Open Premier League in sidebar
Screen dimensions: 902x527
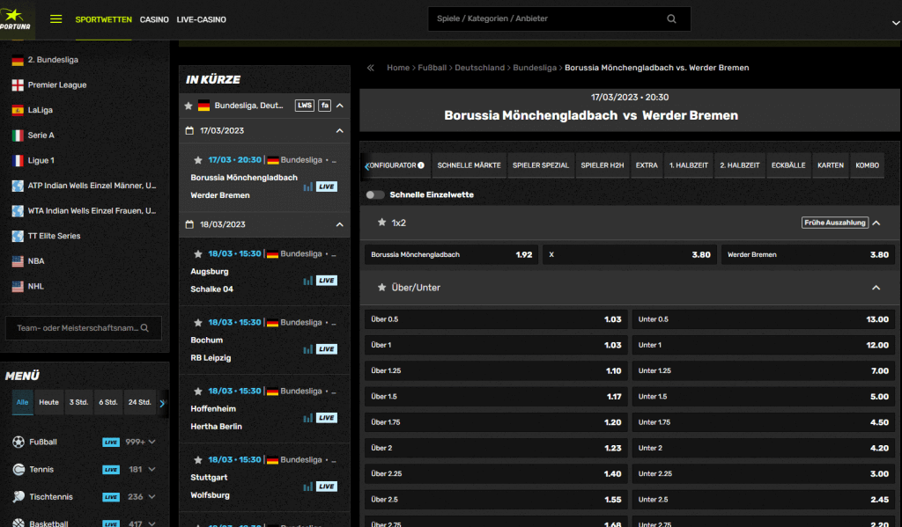(57, 85)
